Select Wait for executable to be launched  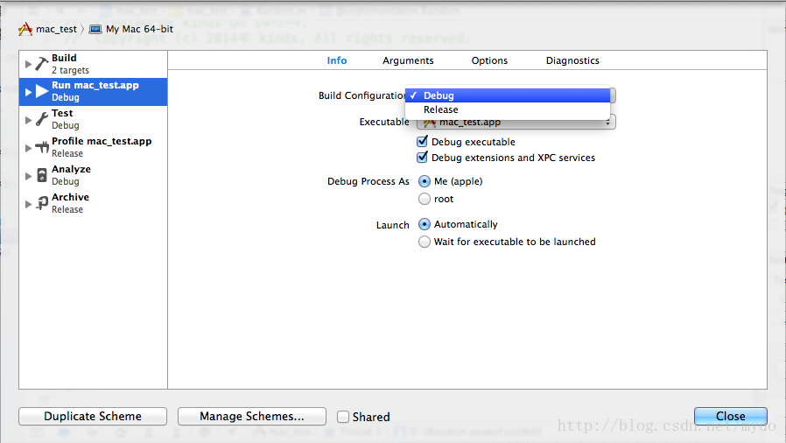pos(425,242)
